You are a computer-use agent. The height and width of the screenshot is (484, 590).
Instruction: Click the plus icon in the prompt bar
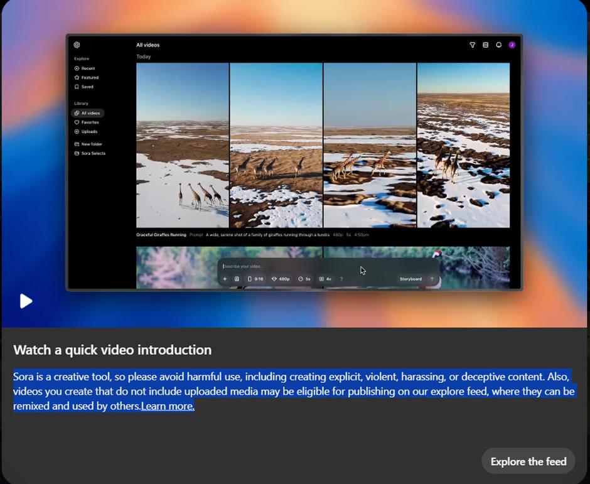click(x=225, y=279)
